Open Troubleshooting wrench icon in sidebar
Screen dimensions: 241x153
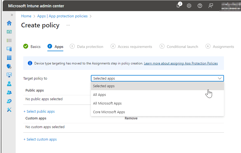(9, 110)
